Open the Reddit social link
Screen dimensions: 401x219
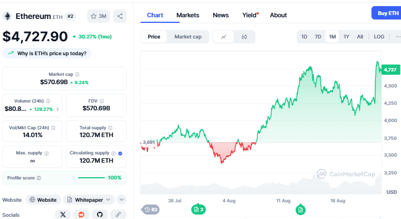81,215
